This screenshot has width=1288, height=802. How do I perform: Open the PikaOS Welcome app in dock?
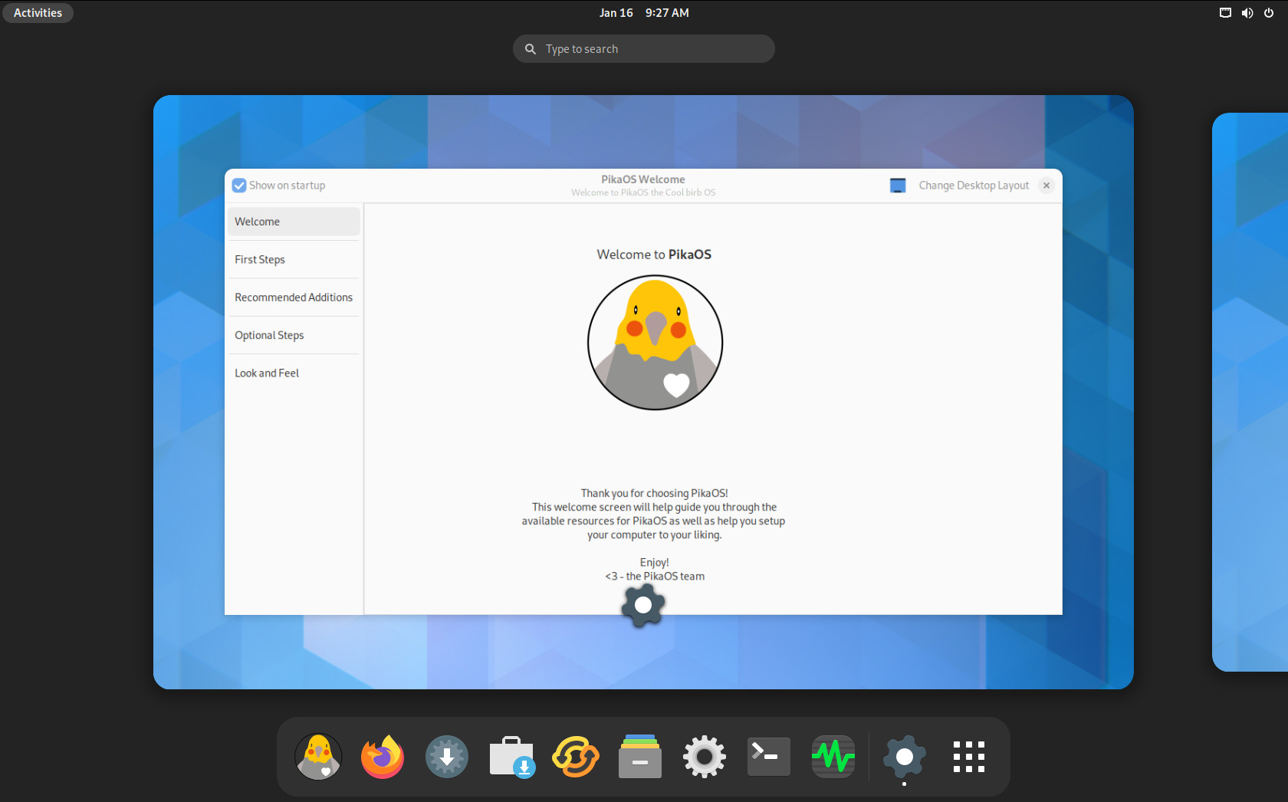(318, 757)
